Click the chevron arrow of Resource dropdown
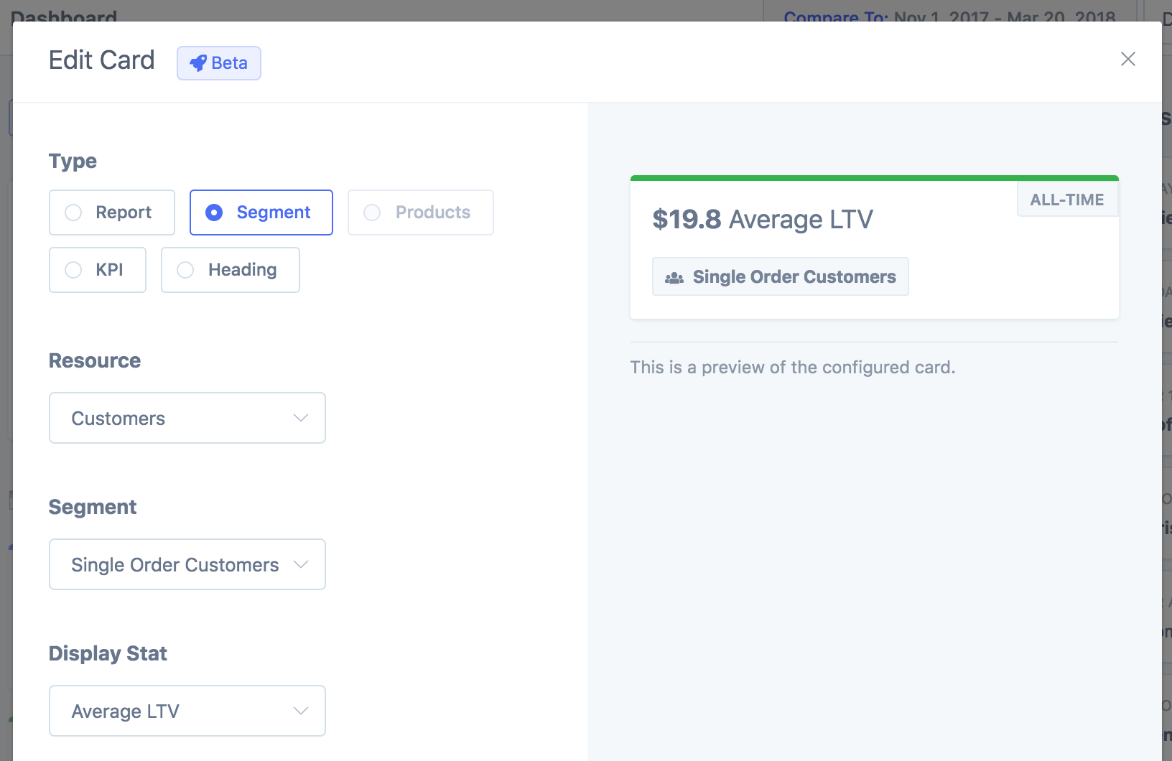This screenshot has width=1172, height=761. pos(301,418)
